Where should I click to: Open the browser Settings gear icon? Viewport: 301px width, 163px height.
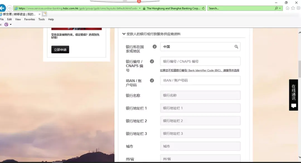pos(298,8)
